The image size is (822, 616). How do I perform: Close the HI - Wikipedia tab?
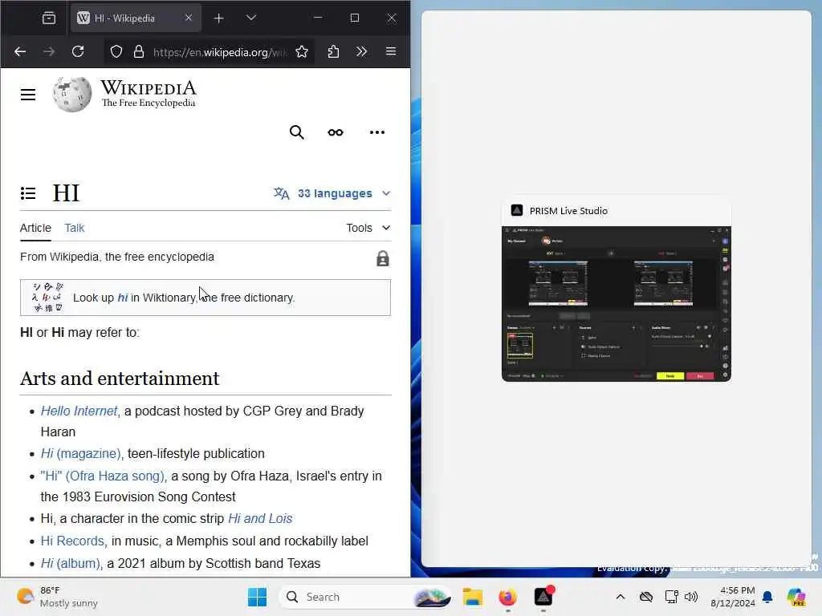click(189, 18)
